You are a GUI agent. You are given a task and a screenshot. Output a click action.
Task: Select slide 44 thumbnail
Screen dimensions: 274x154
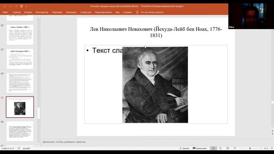pyautogui.click(x=20, y=83)
